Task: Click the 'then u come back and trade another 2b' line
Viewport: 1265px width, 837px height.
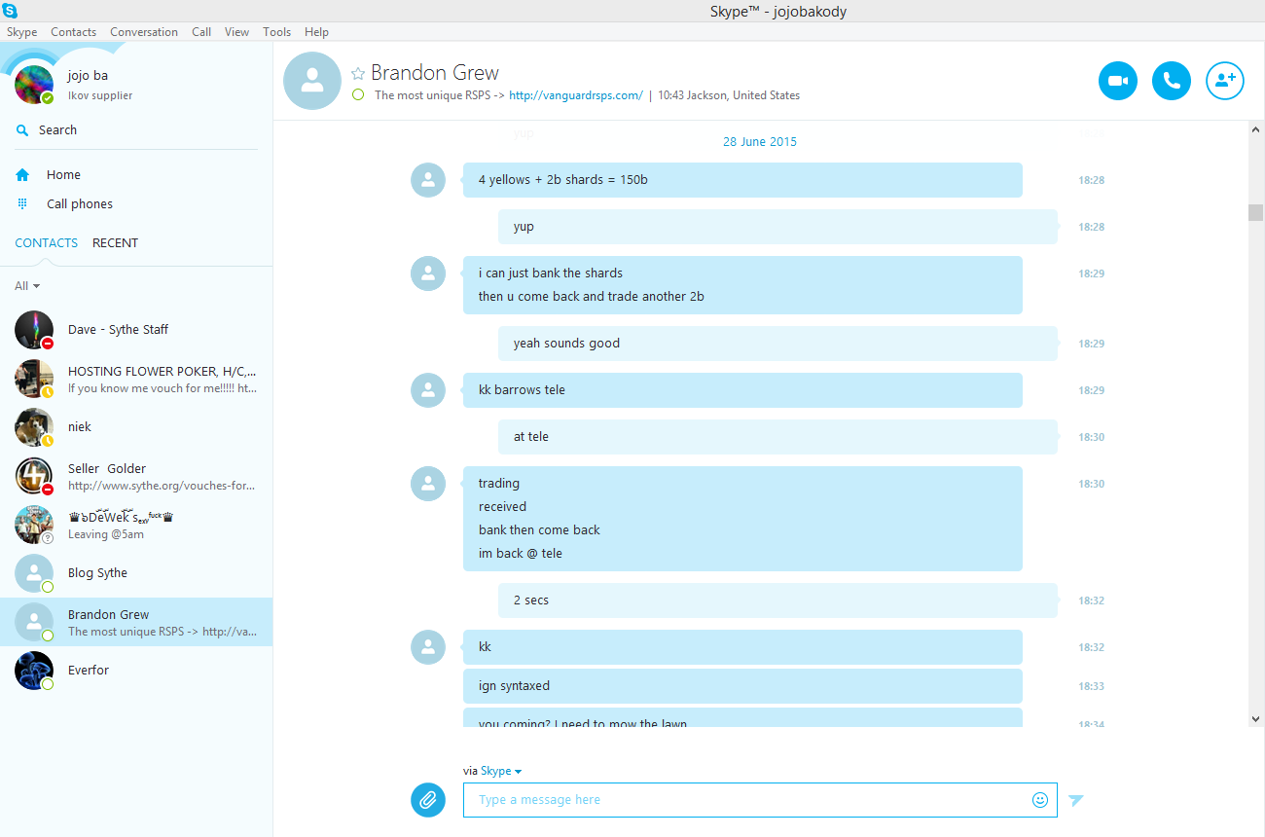Action: click(x=592, y=297)
